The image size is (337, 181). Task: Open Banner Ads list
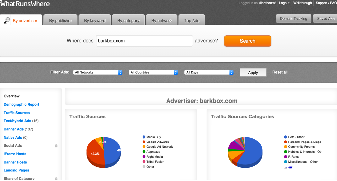point(13,129)
